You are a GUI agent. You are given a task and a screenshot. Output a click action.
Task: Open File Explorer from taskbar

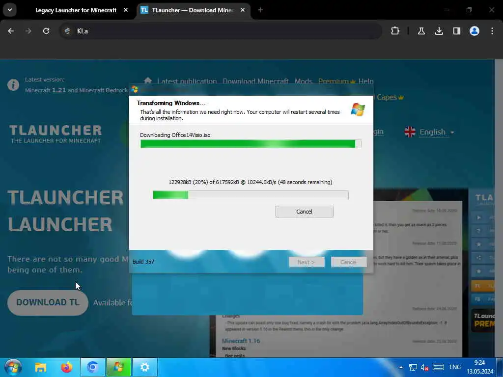pos(41,367)
